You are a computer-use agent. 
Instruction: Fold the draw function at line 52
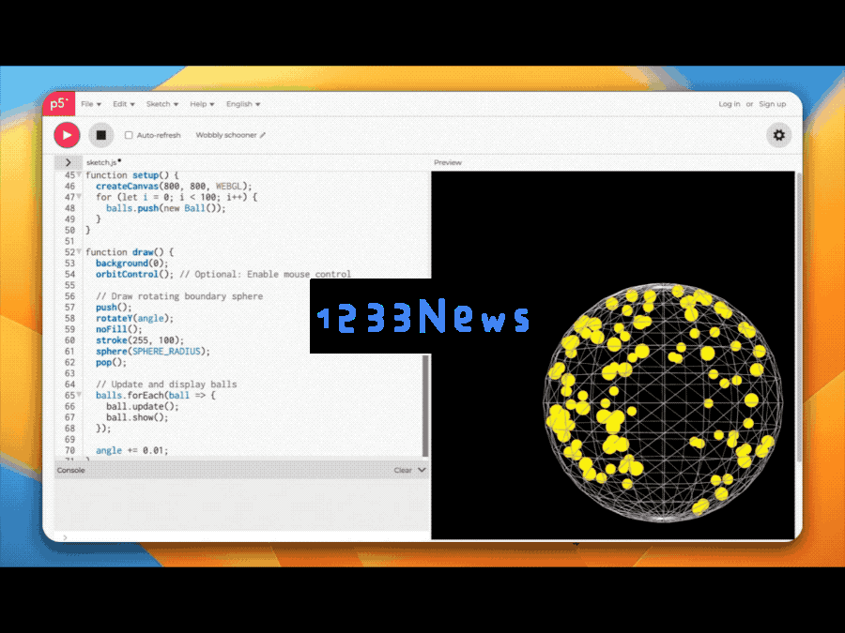click(79, 252)
